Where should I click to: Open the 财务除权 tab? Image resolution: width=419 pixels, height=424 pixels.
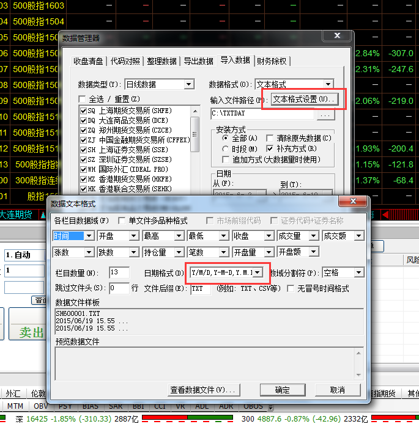pyautogui.click(x=272, y=61)
